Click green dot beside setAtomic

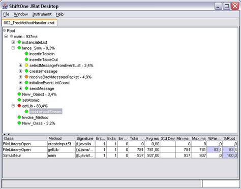(19, 100)
